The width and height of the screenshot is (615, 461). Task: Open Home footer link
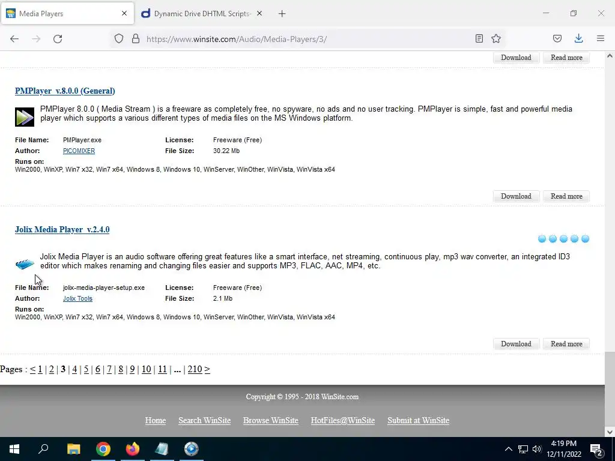pyautogui.click(x=156, y=421)
